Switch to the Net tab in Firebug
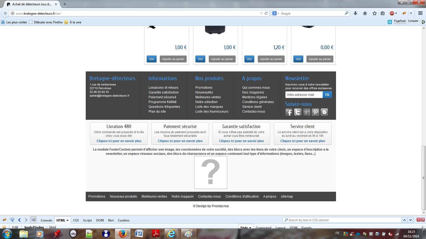This screenshot has height=239, width=426. point(111,220)
